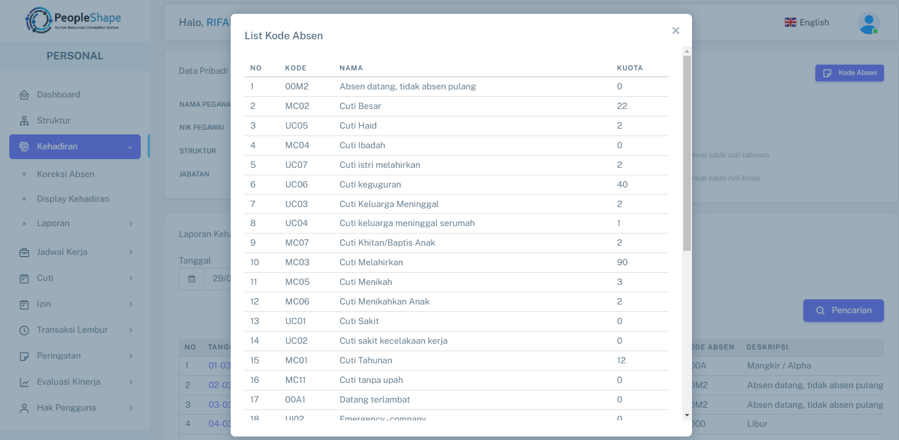The image size is (899, 440).
Task: Click the Kehadiran fingerprint icon
Action: (24, 146)
